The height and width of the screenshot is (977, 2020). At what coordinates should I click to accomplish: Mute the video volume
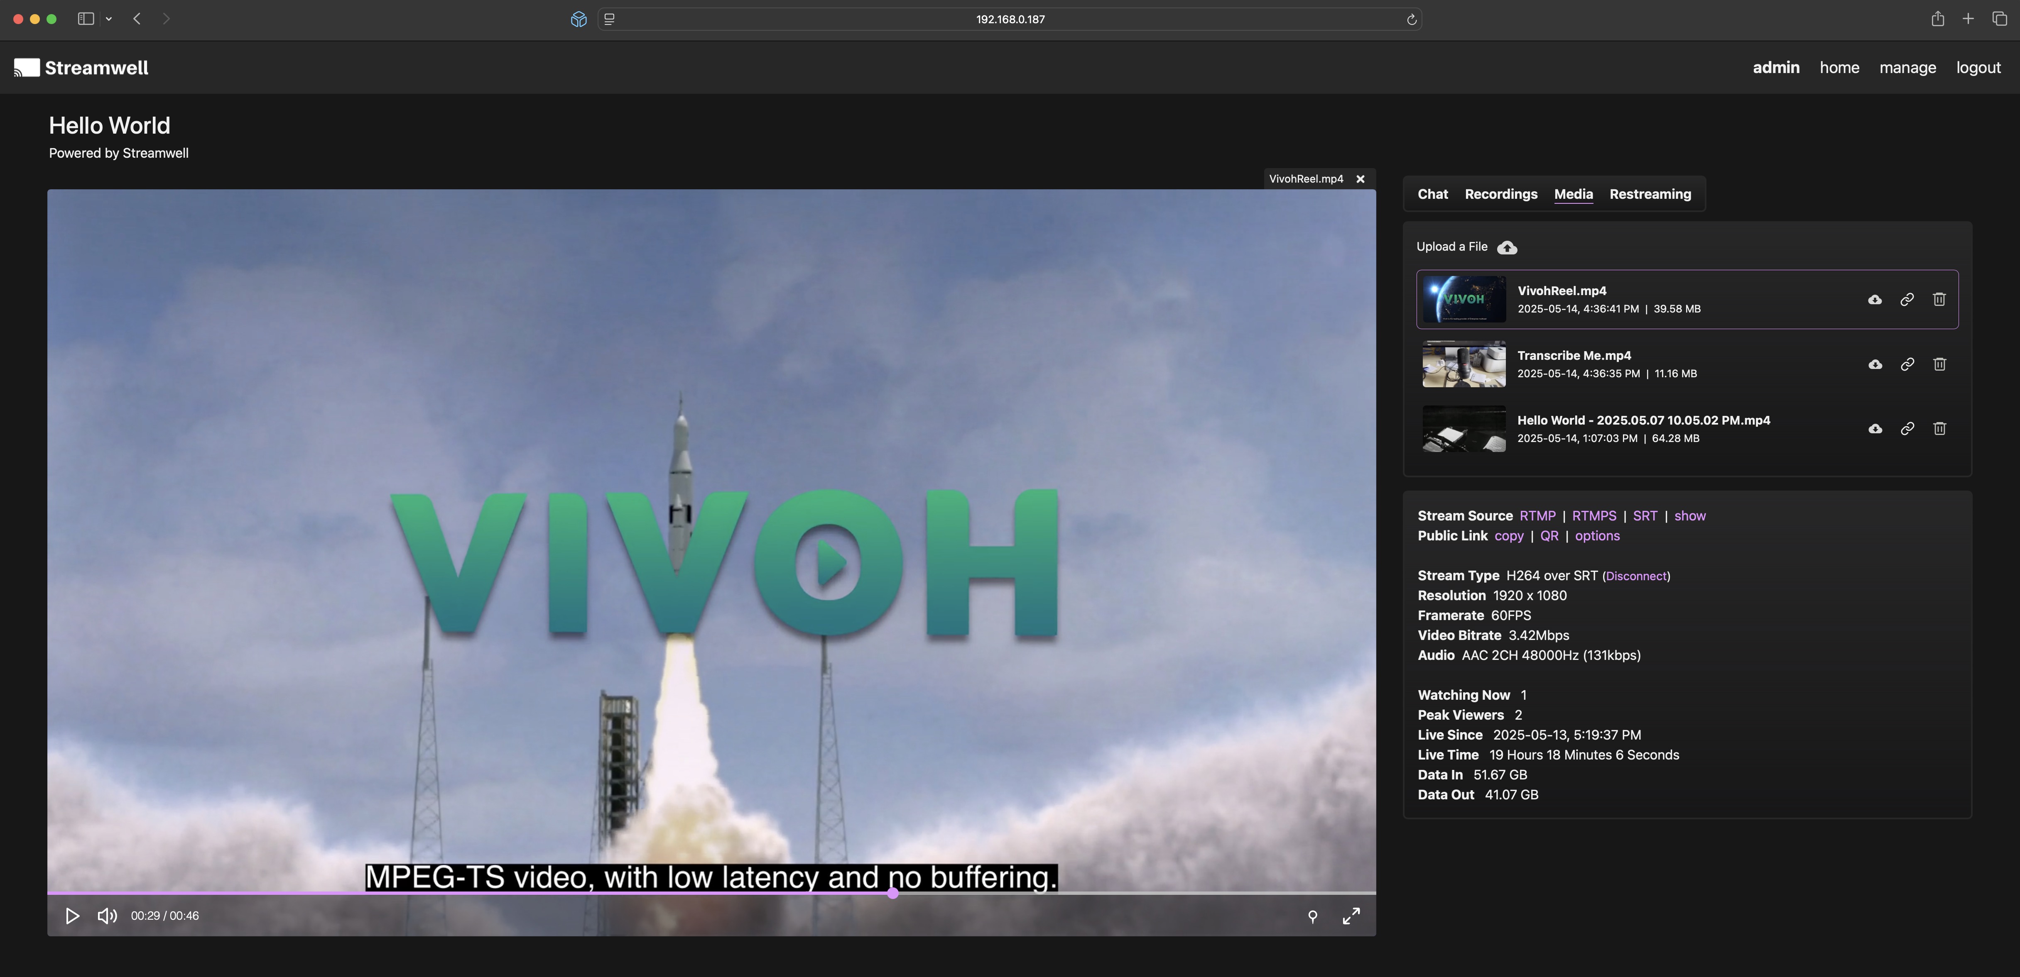tap(108, 916)
